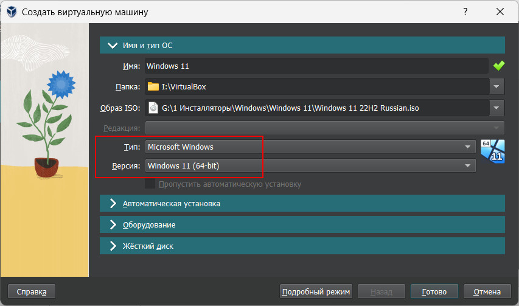Click the Справка button
The width and height of the screenshot is (519, 306).
tap(32, 291)
